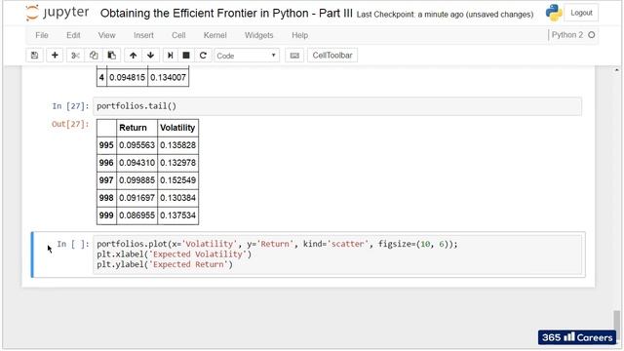Image resolution: width=624 pixels, height=351 pixels.
Task: Click the Out[27] output prompt
Action: click(x=70, y=124)
